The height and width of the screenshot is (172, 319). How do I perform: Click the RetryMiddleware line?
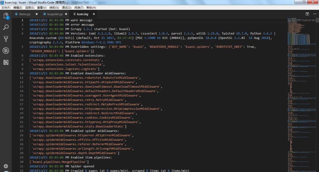(x=79, y=100)
